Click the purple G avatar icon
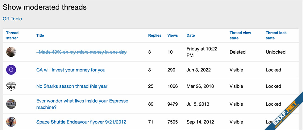This screenshot has width=303, height=130. [x=11, y=70]
